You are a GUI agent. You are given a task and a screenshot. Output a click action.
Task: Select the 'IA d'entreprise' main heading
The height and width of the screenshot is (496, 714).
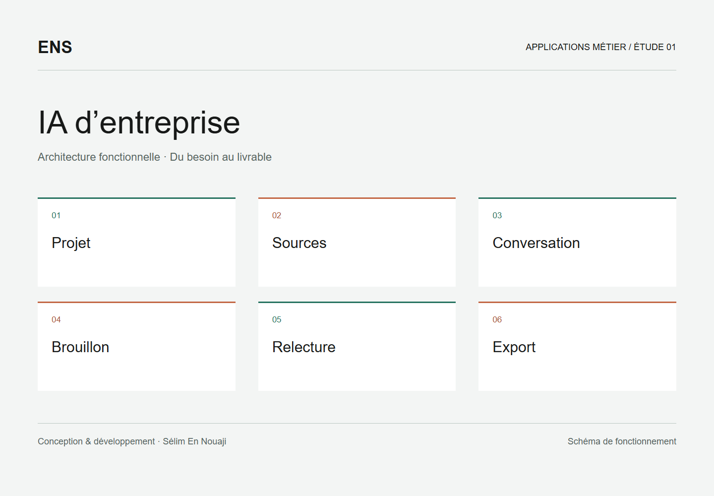tap(139, 123)
